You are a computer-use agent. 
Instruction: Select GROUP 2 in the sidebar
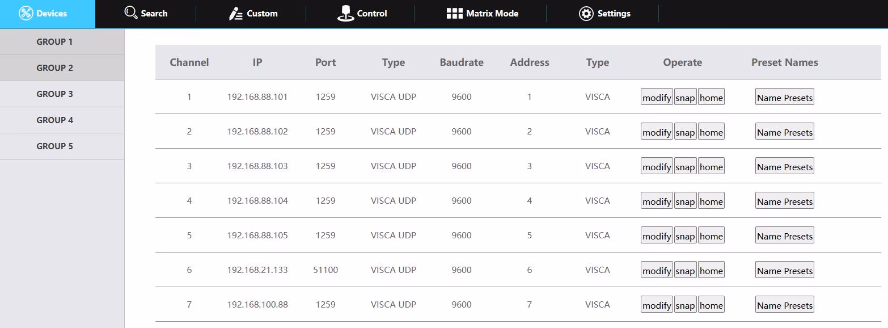pos(62,68)
